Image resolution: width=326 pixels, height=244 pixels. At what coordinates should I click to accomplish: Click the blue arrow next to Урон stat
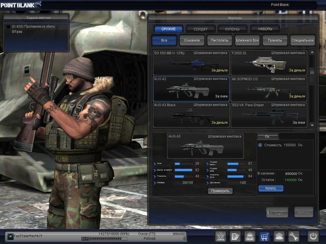[155, 164]
